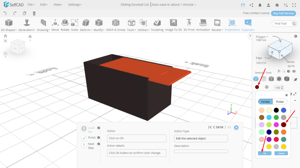300x168 pixels.
Task: Open the Settings menu
Action: coord(75,5)
